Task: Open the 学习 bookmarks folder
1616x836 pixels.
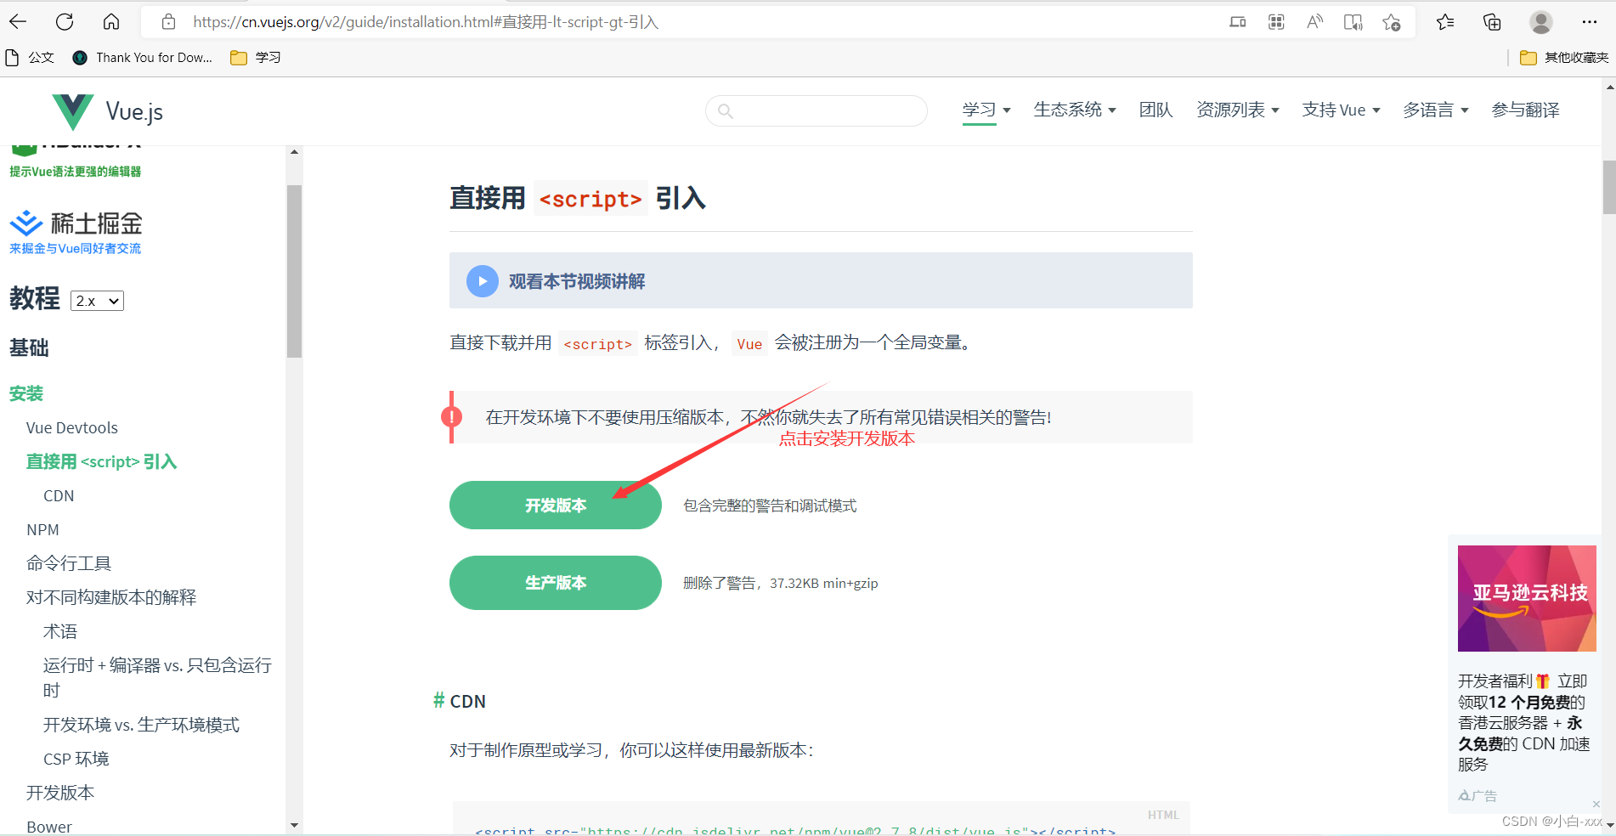Action: (x=256, y=57)
